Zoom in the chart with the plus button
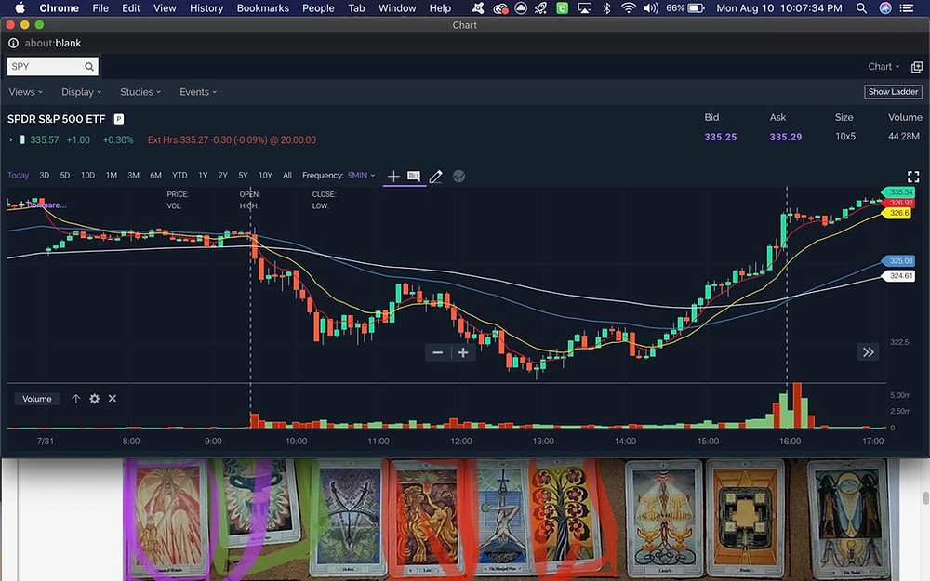This screenshot has height=581, width=930. (x=463, y=352)
